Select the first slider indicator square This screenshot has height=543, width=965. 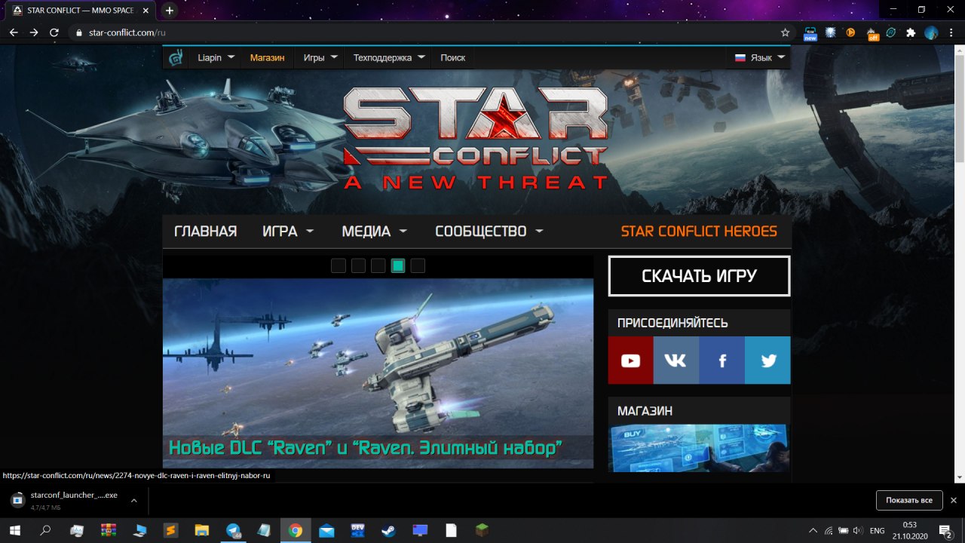(339, 265)
